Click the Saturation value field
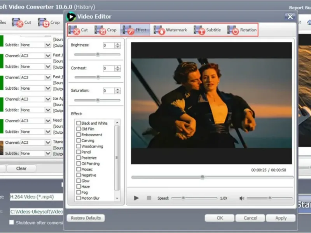The width and height of the screenshot is (311, 233). coord(109,91)
